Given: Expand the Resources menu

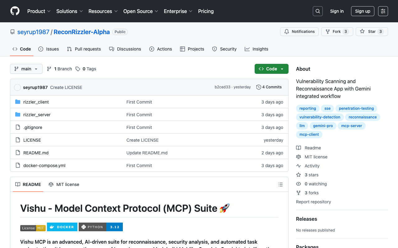Looking at the screenshot, I should [x=103, y=11].
